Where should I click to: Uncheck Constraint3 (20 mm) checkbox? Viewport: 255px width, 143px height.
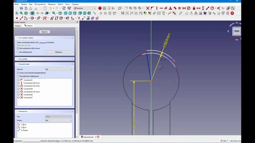[x=19, y=86]
